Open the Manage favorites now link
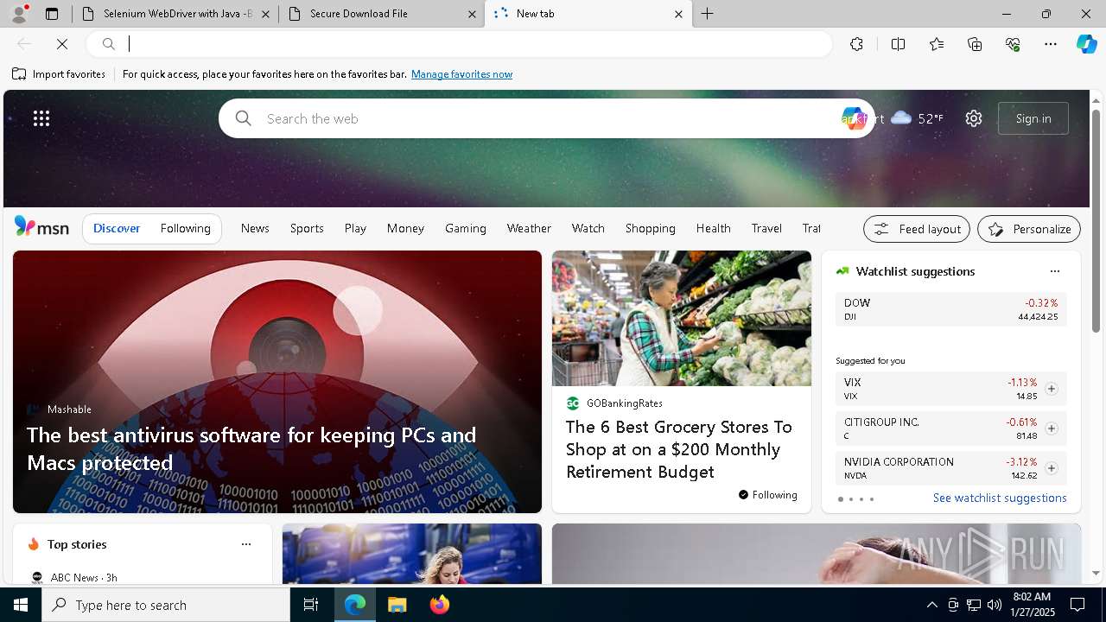 pyautogui.click(x=461, y=74)
